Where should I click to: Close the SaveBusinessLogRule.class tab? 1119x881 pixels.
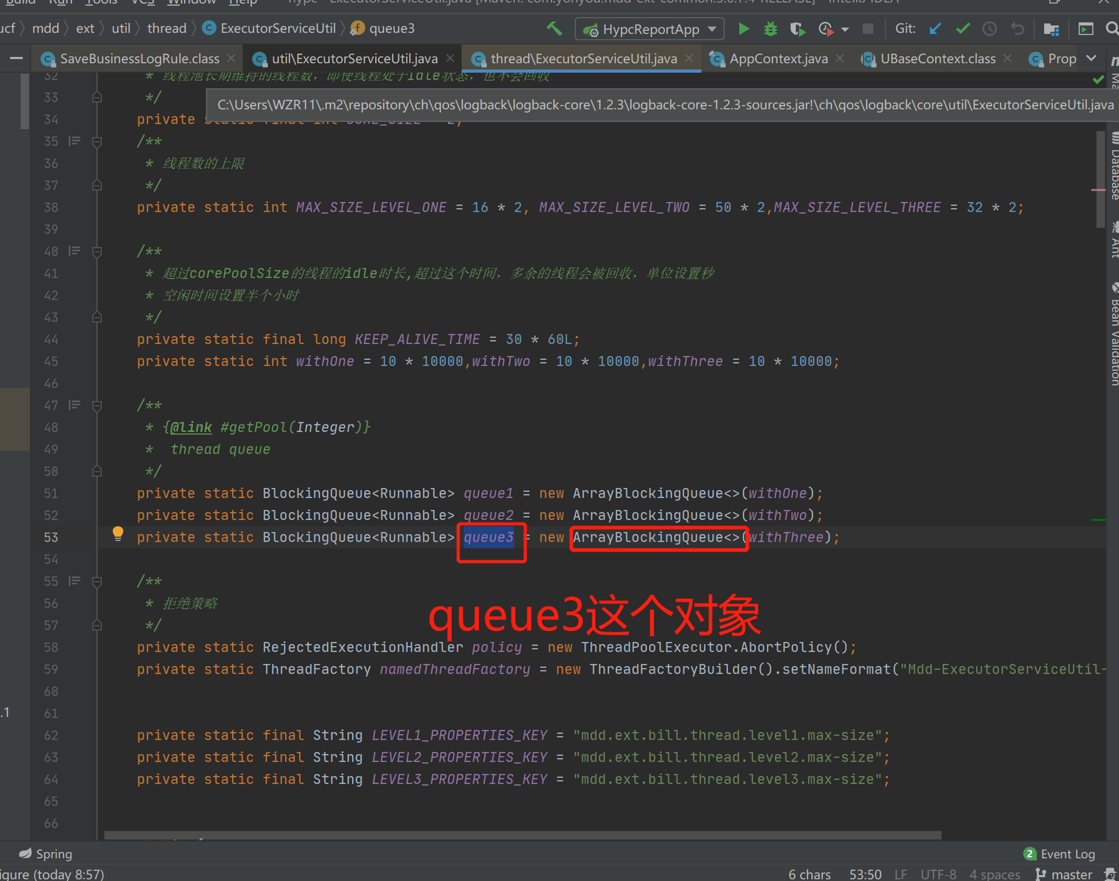coord(231,58)
